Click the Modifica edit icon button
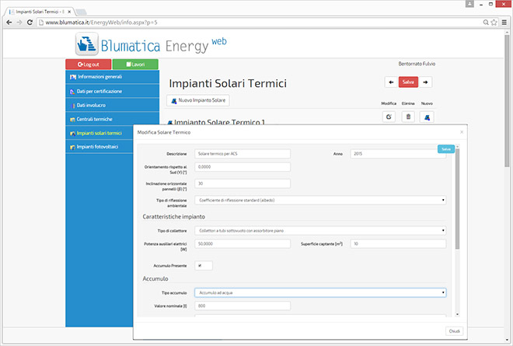 389,117
